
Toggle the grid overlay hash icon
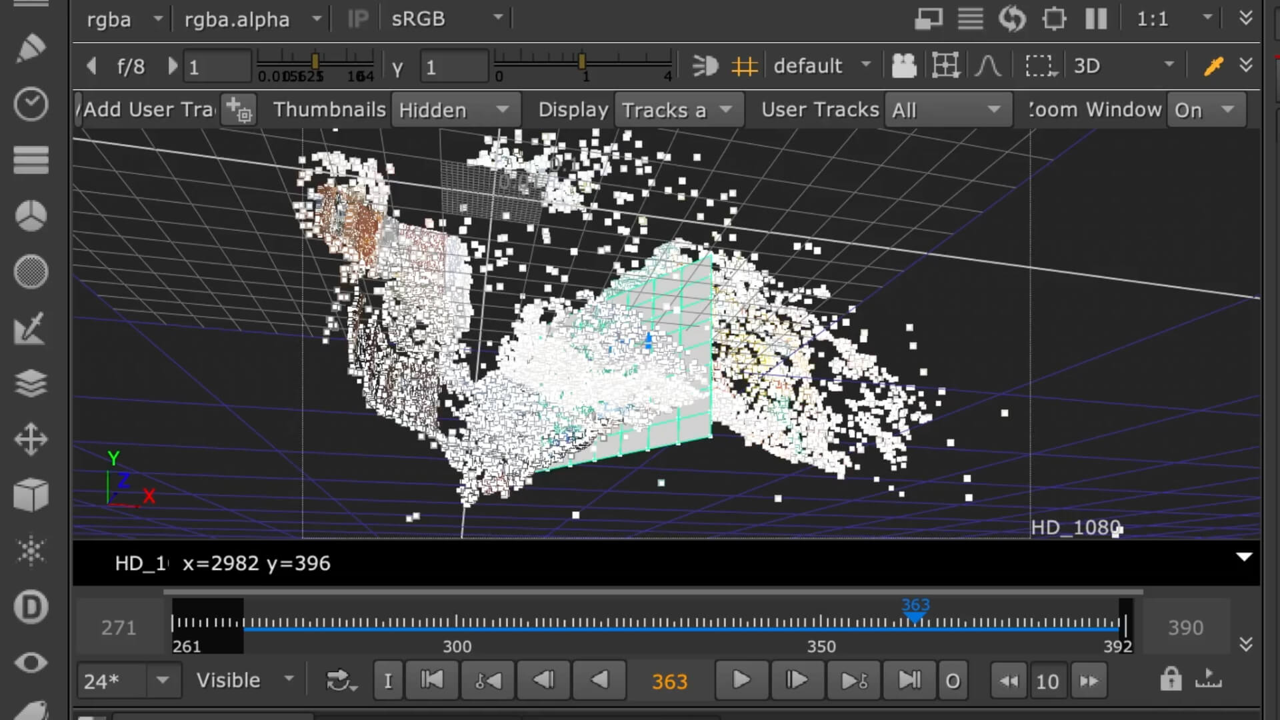(744, 66)
